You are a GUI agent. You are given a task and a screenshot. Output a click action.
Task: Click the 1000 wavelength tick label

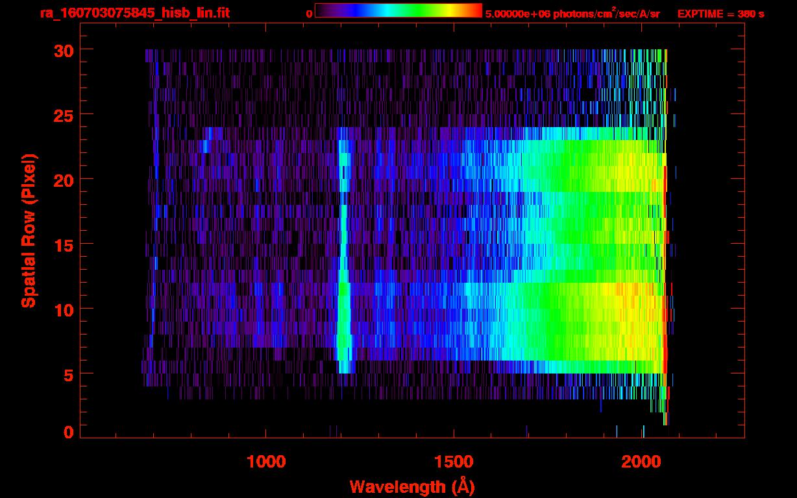[x=266, y=462]
